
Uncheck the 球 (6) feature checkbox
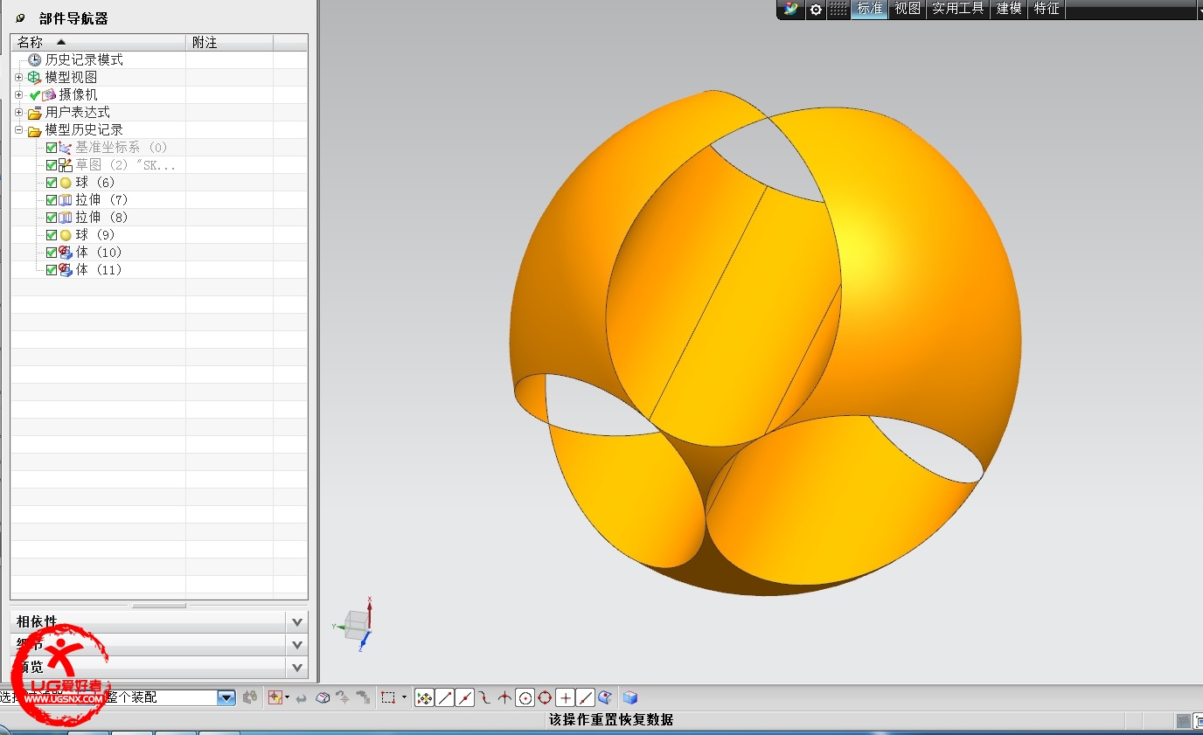coord(52,183)
